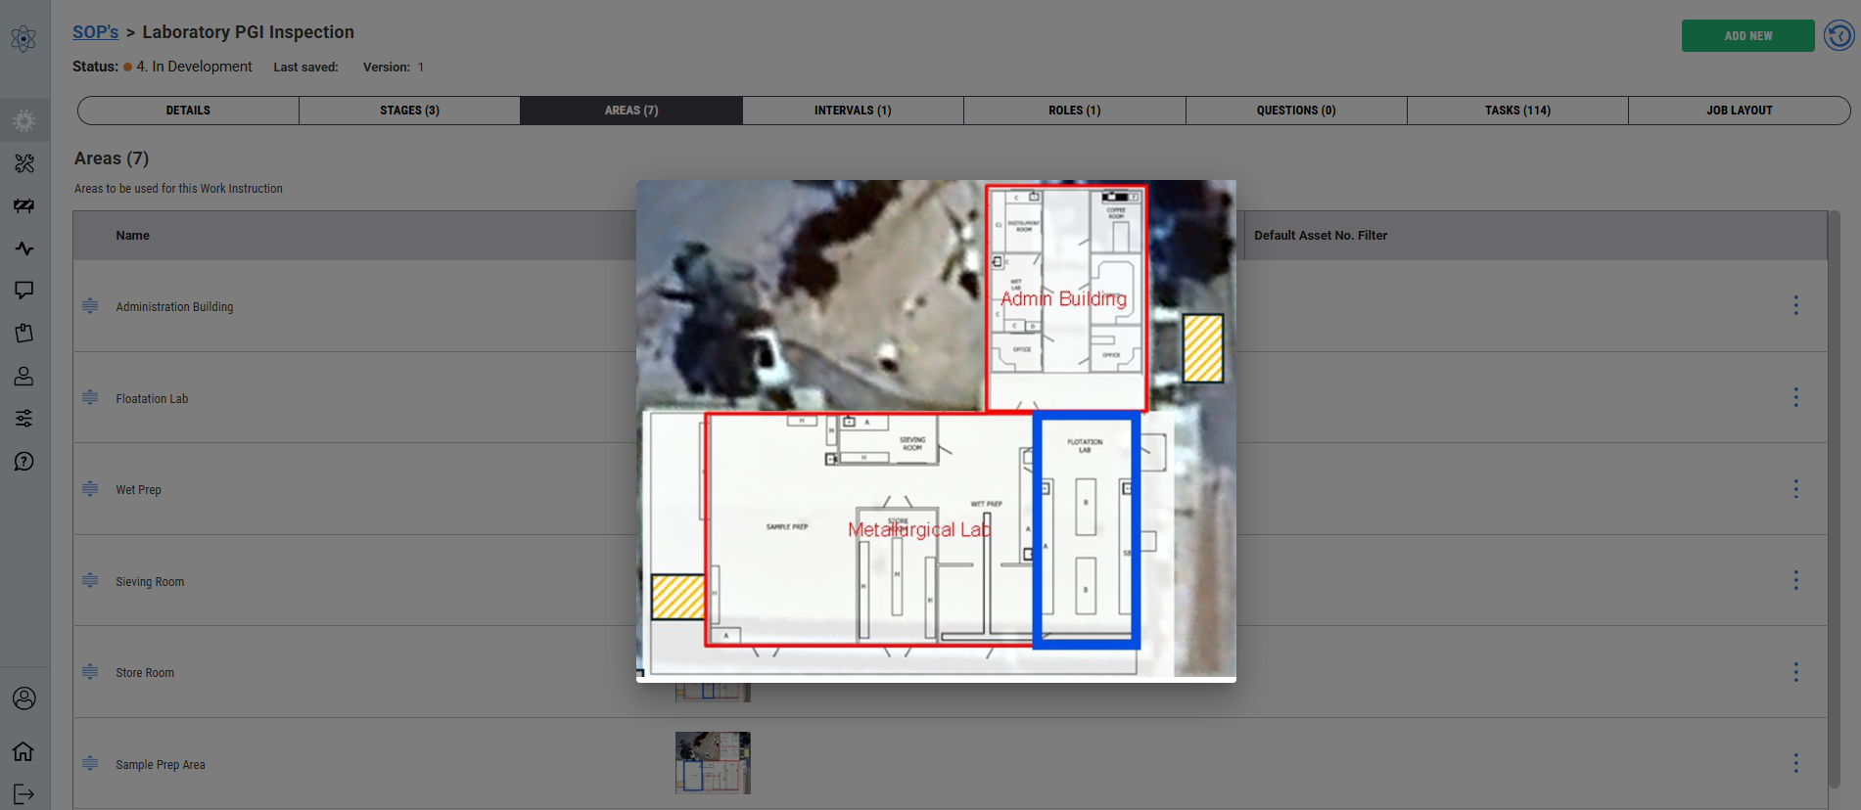Grab the Wet Prep row handle
Viewport: 1861px width, 810px height.
pyautogui.click(x=90, y=489)
